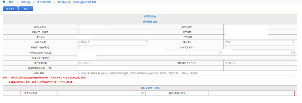Click the 纳税义务终止时间 label
This screenshot has height=103, width=302.
pos(177,93)
